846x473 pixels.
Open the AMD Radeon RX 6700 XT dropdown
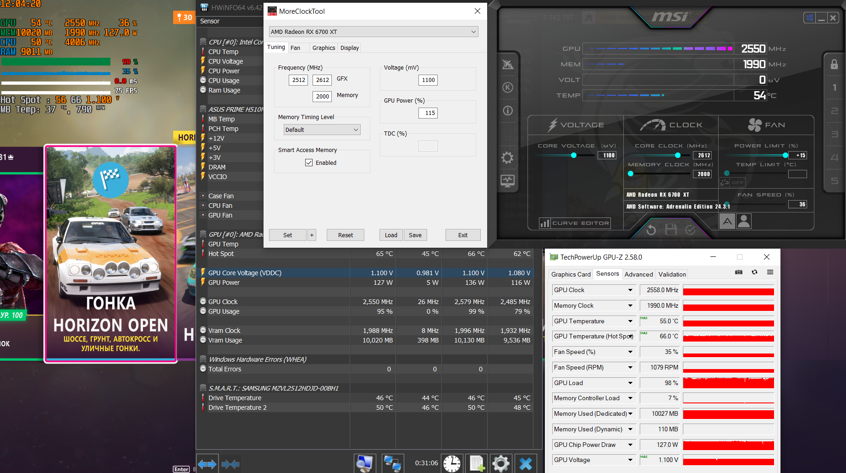click(x=374, y=32)
